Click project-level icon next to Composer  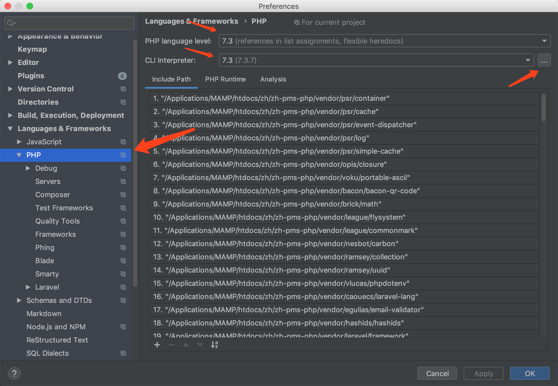[123, 195]
